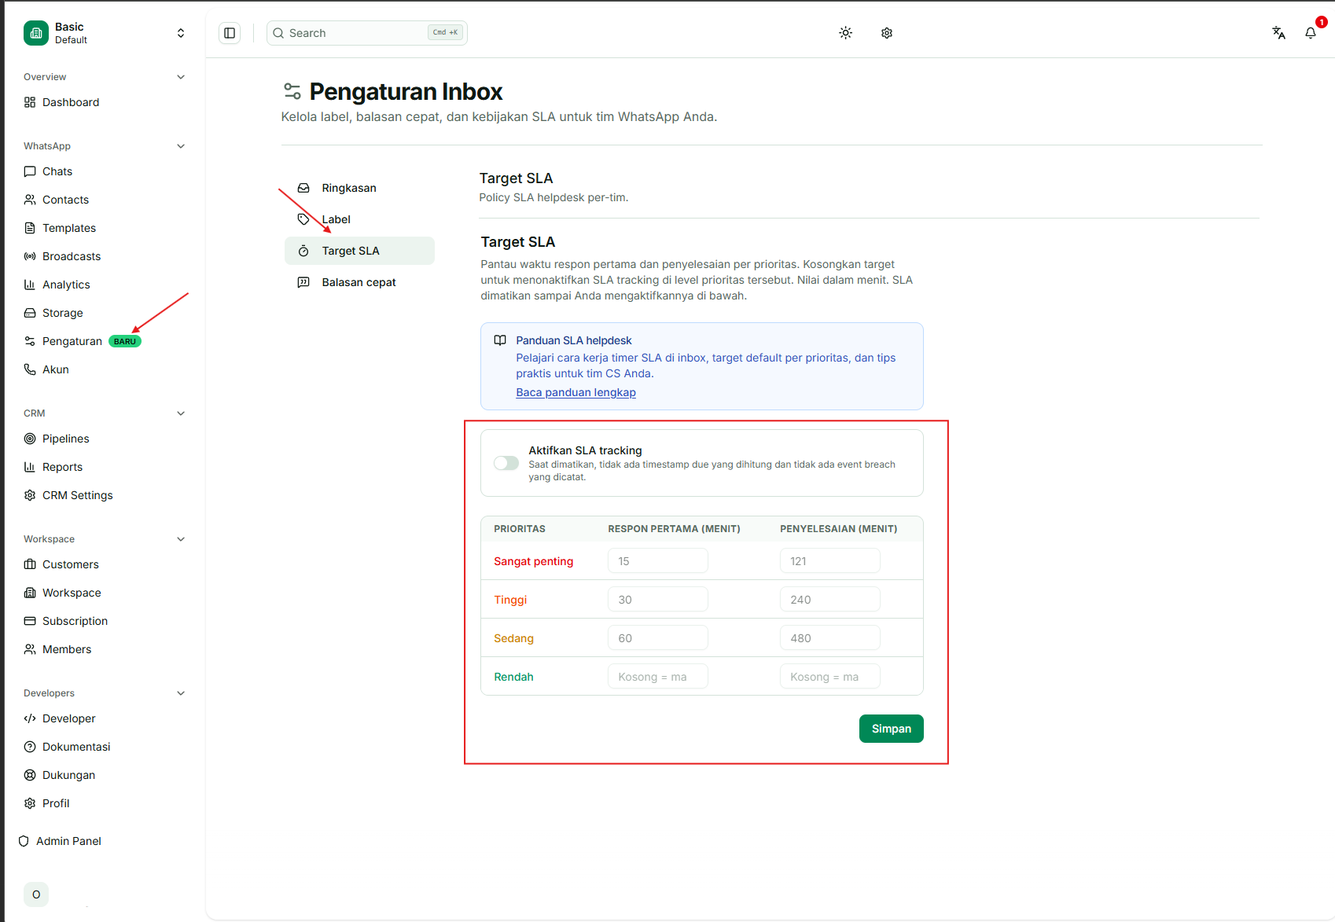Click the Pipelines target icon
This screenshot has height=922, width=1335.
click(30, 439)
